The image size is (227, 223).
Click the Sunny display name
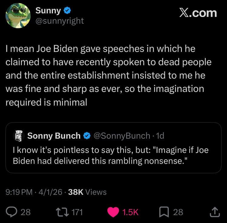coord(48,11)
